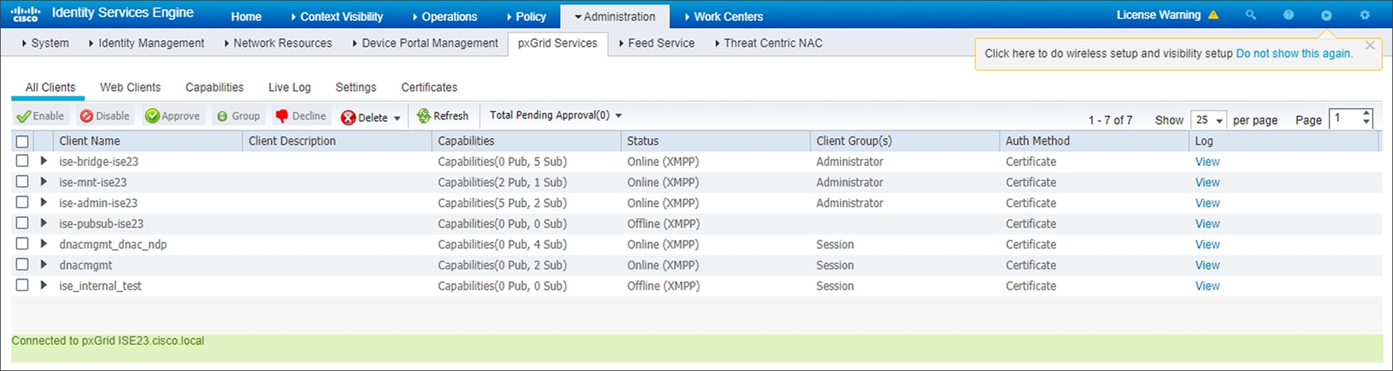Open the Device Portal Management submenu
Screen dimensions: 1393x371
click(x=425, y=43)
